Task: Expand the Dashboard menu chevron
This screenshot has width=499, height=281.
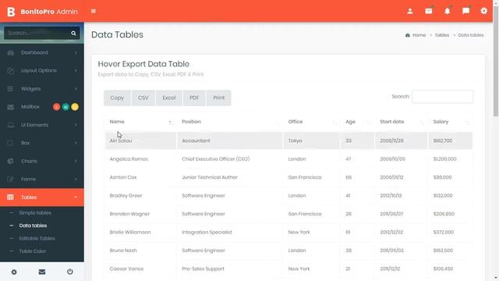Action: 76,52
